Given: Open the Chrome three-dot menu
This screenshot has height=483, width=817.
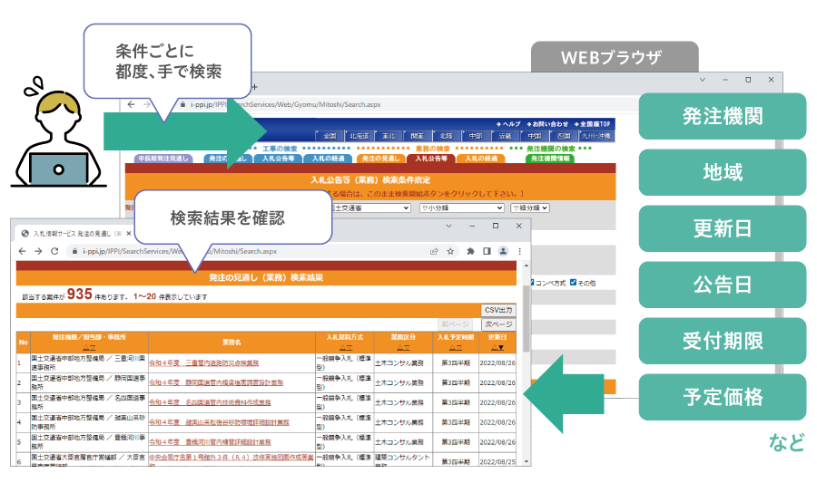Looking at the screenshot, I should 519,251.
